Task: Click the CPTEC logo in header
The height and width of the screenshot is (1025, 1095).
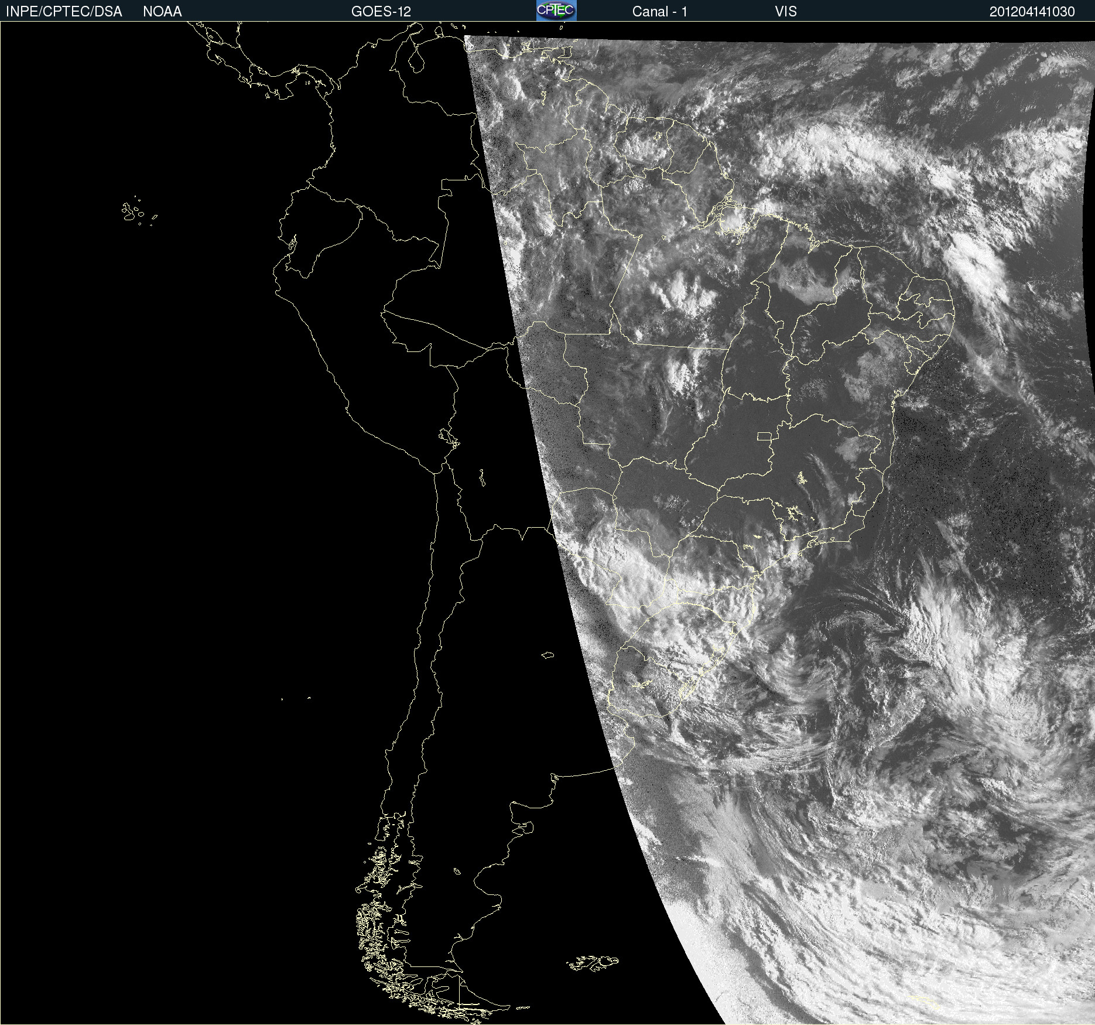Action: coord(556,11)
